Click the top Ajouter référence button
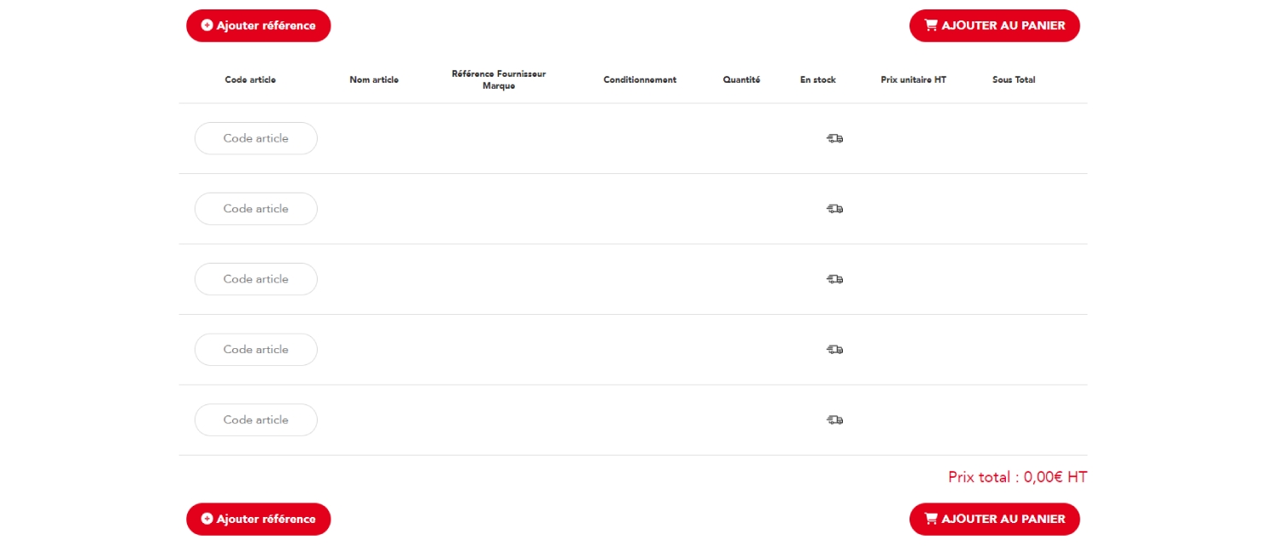 click(259, 26)
